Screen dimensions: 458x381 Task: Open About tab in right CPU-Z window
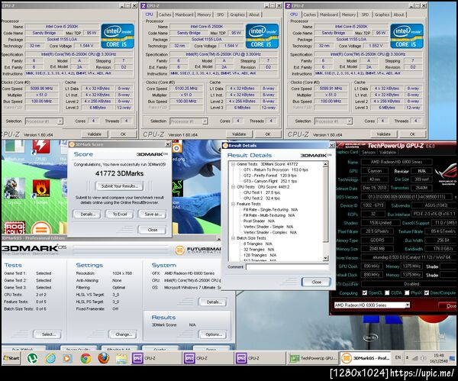(398, 15)
